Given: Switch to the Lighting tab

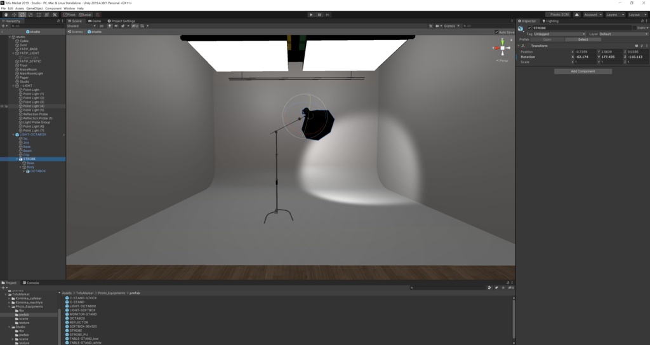Looking at the screenshot, I should click(x=550, y=21).
